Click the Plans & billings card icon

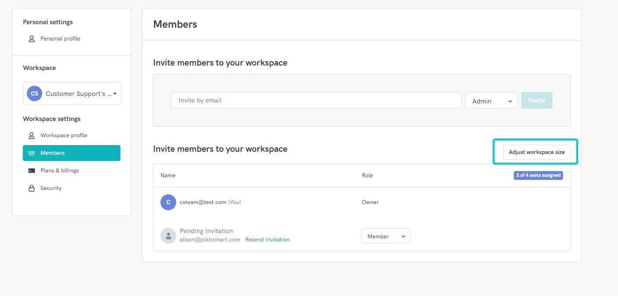coord(32,171)
